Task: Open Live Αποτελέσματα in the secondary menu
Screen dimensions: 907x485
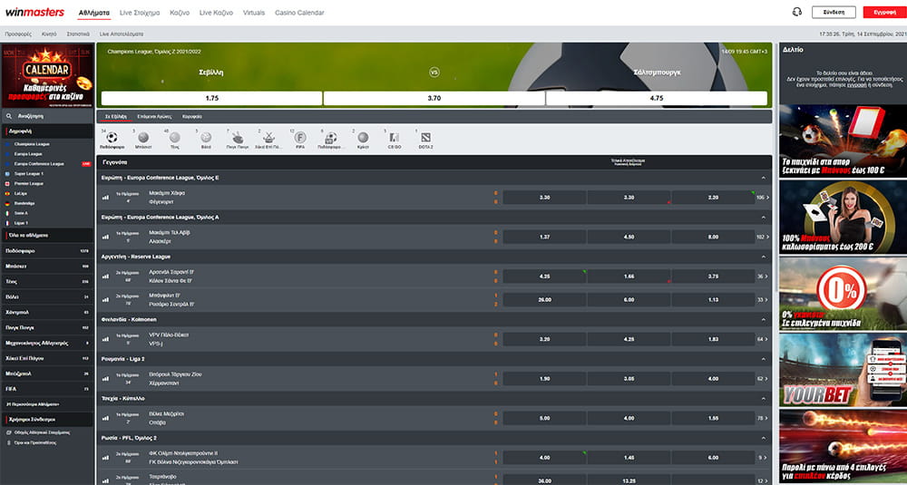Action: [122, 34]
